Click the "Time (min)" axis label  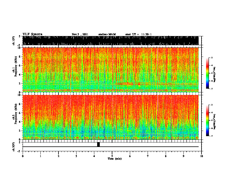(x=115, y=159)
